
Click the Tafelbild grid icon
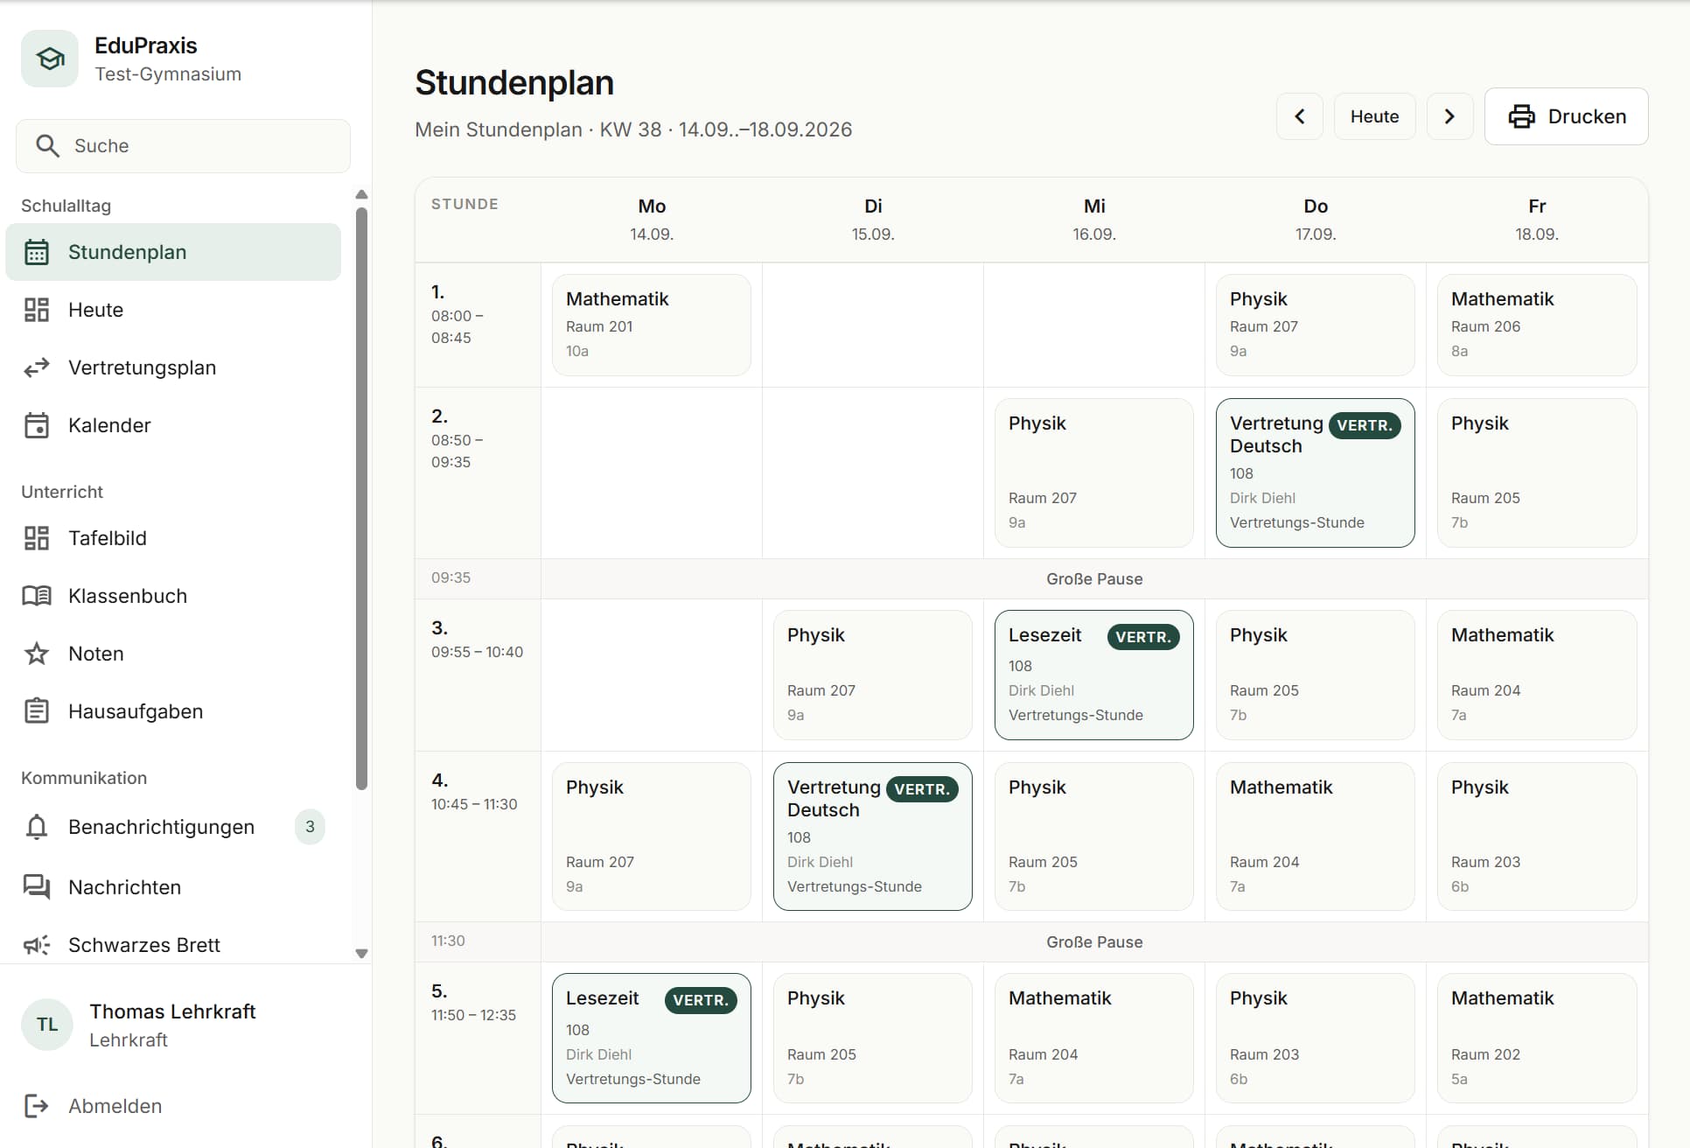(37, 538)
